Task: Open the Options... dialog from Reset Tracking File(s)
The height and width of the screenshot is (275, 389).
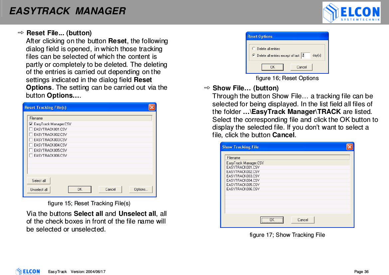Action: click(141, 189)
